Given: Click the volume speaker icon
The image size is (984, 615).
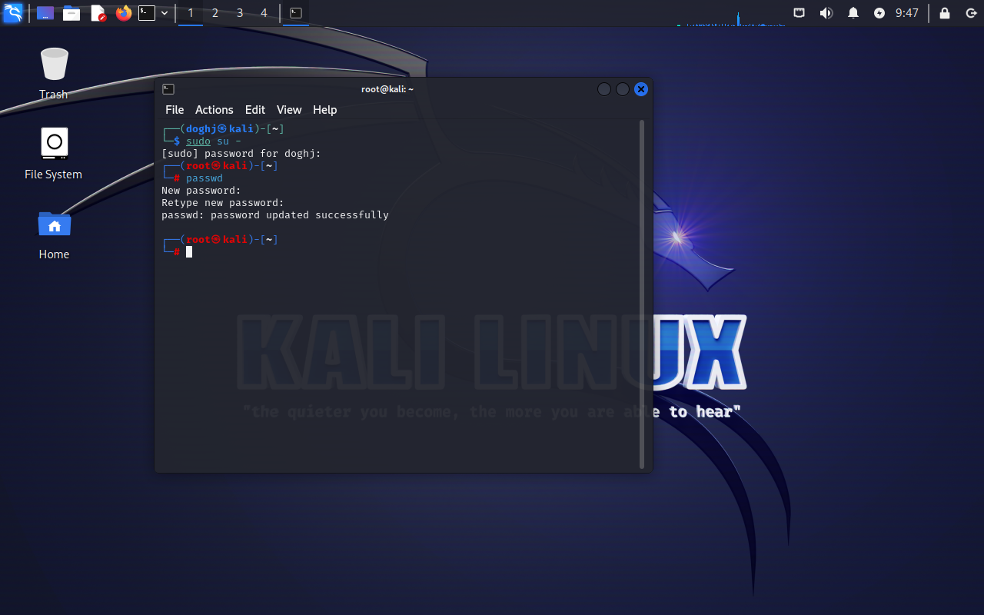Looking at the screenshot, I should click(826, 13).
